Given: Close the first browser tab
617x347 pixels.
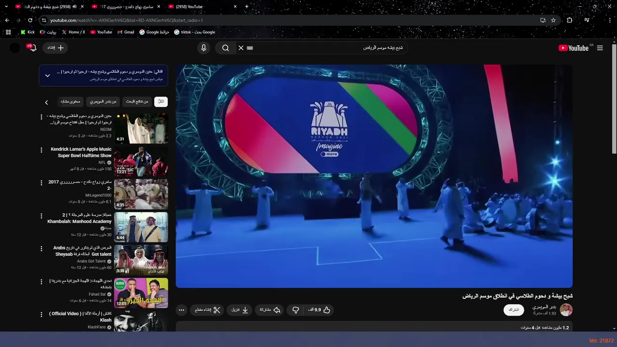Looking at the screenshot, I should [82, 7].
